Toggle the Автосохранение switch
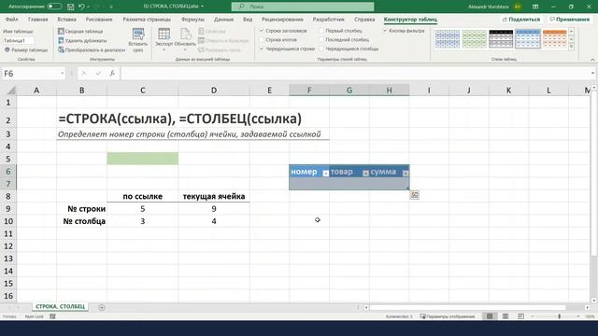The width and height of the screenshot is (598, 336). 54,7
